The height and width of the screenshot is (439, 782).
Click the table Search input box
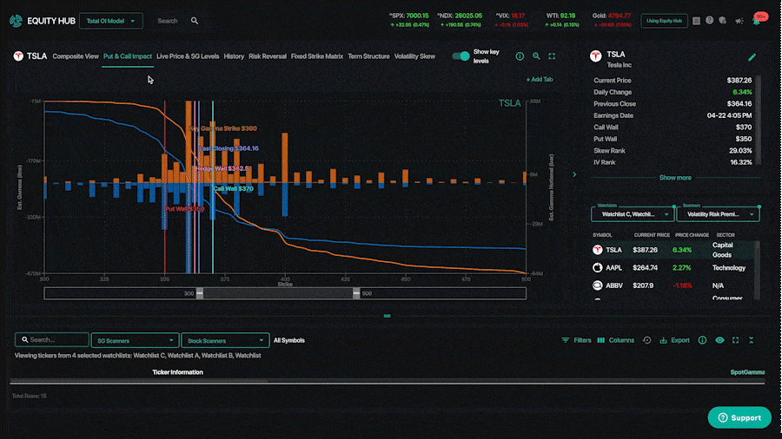tap(52, 340)
